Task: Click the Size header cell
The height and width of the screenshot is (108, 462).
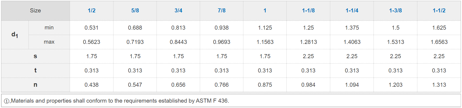Action: [x=35, y=11]
